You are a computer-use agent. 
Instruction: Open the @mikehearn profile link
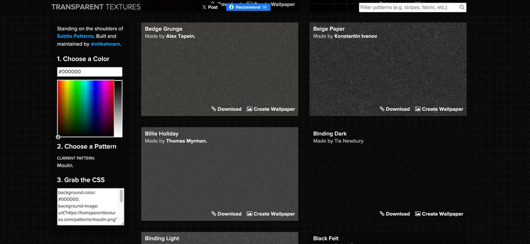point(105,44)
